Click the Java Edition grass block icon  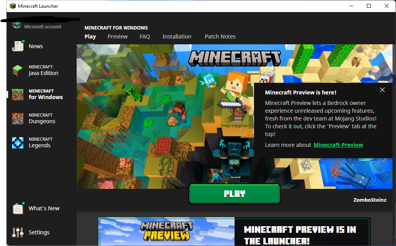tap(18, 70)
